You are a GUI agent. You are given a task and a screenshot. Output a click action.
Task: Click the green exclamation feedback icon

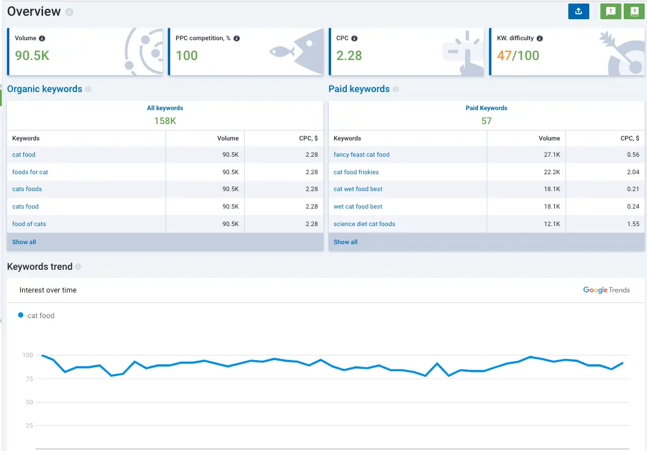point(611,12)
